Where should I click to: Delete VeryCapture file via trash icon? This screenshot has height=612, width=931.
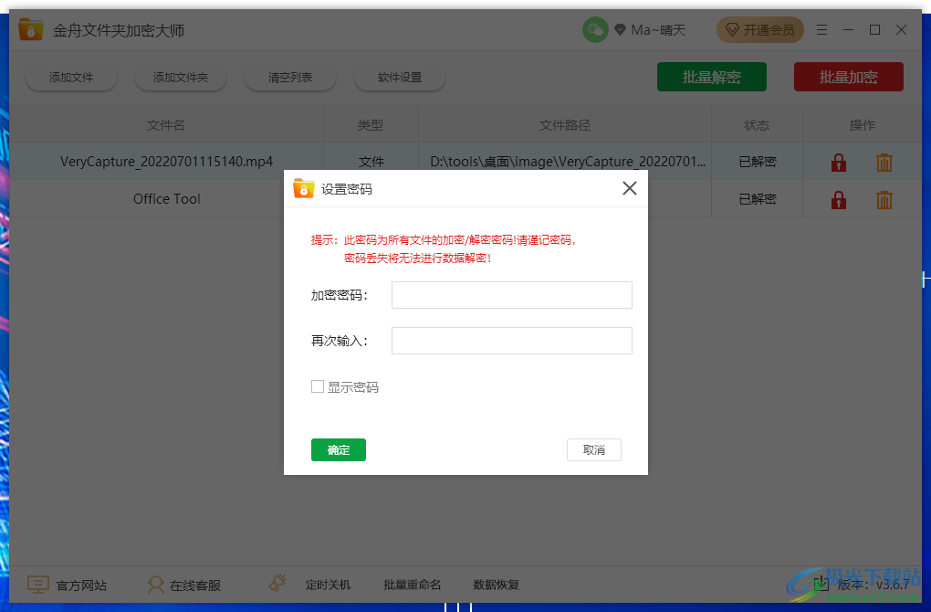(x=884, y=162)
